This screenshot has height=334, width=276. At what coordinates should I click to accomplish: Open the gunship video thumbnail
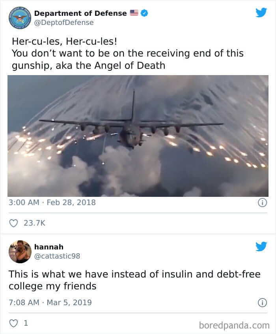138,136
